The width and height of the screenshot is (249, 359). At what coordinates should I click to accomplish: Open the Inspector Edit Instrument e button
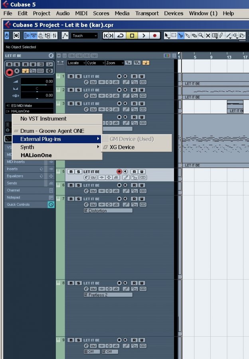click(51, 55)
